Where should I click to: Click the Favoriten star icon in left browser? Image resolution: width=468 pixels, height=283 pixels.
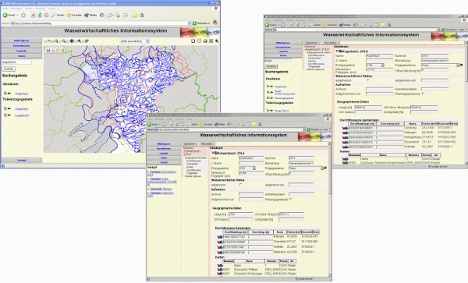(69, 15)
